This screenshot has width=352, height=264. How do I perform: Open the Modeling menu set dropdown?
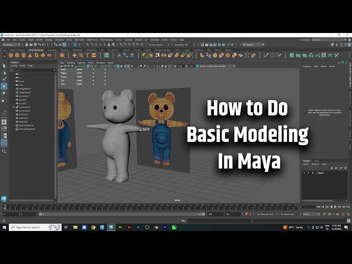[x=11, y=45]
